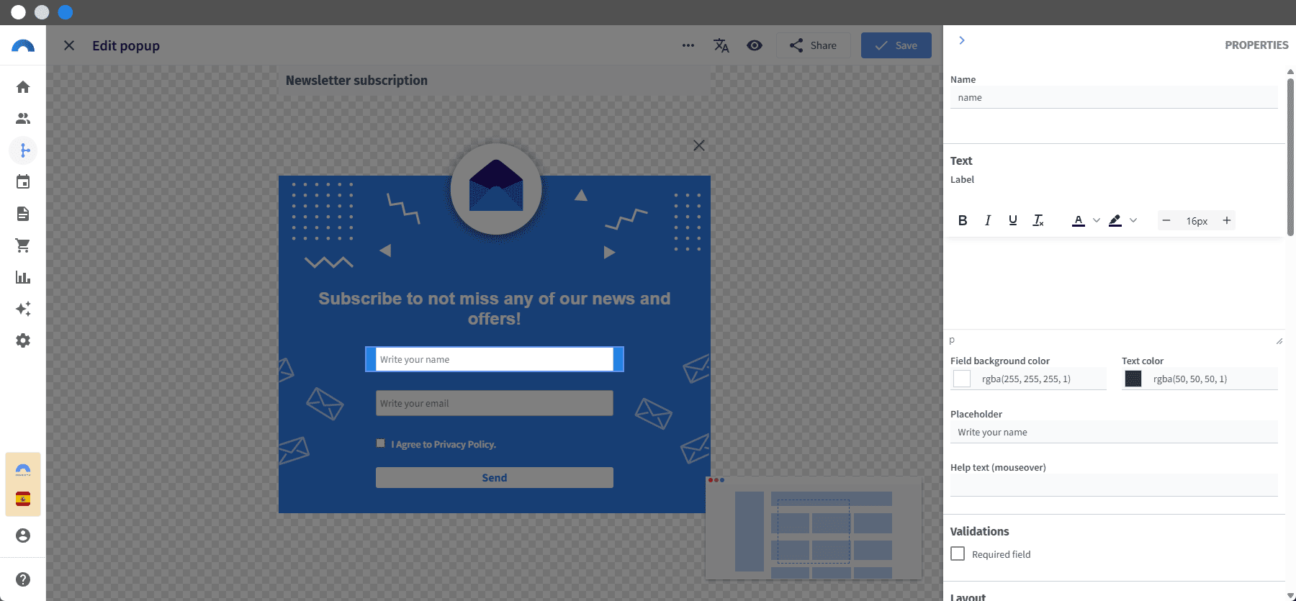1296x601 pixels.
Task: Toggle underline formatting for the label
Action: click(1013, 221)
